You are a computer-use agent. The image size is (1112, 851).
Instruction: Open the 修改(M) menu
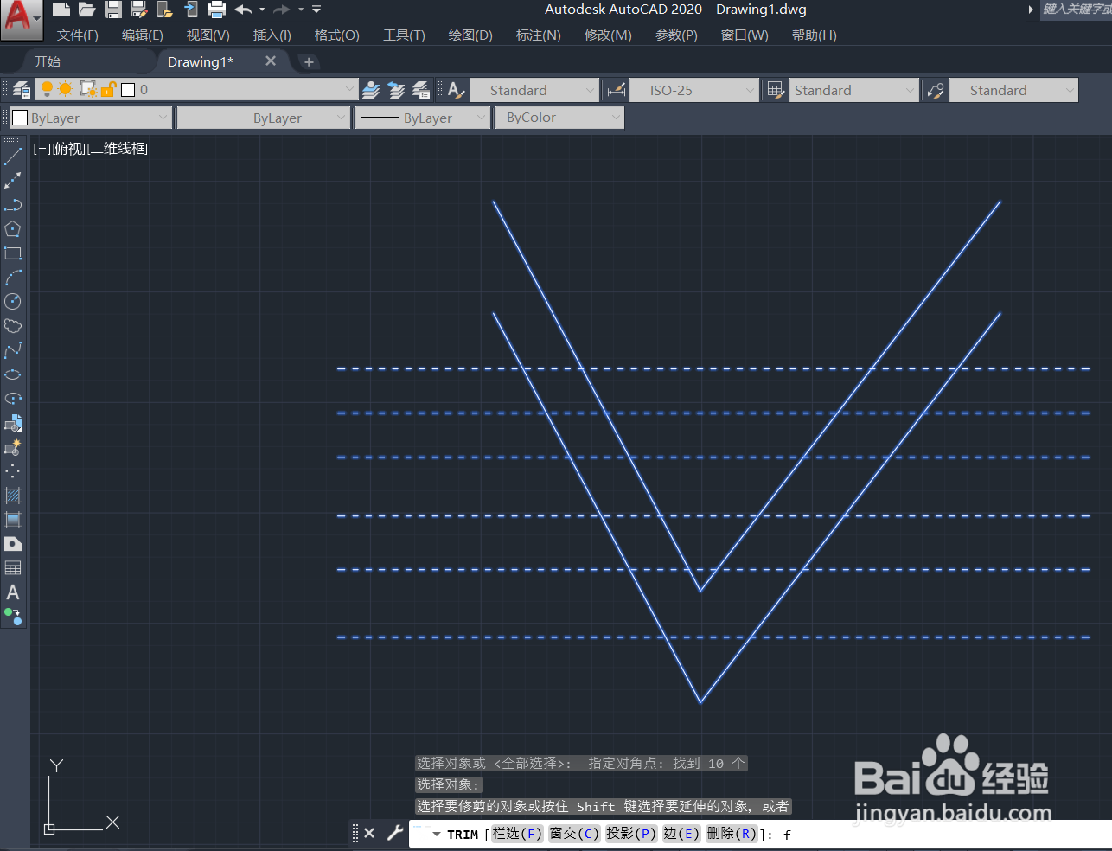pos(608,35)
